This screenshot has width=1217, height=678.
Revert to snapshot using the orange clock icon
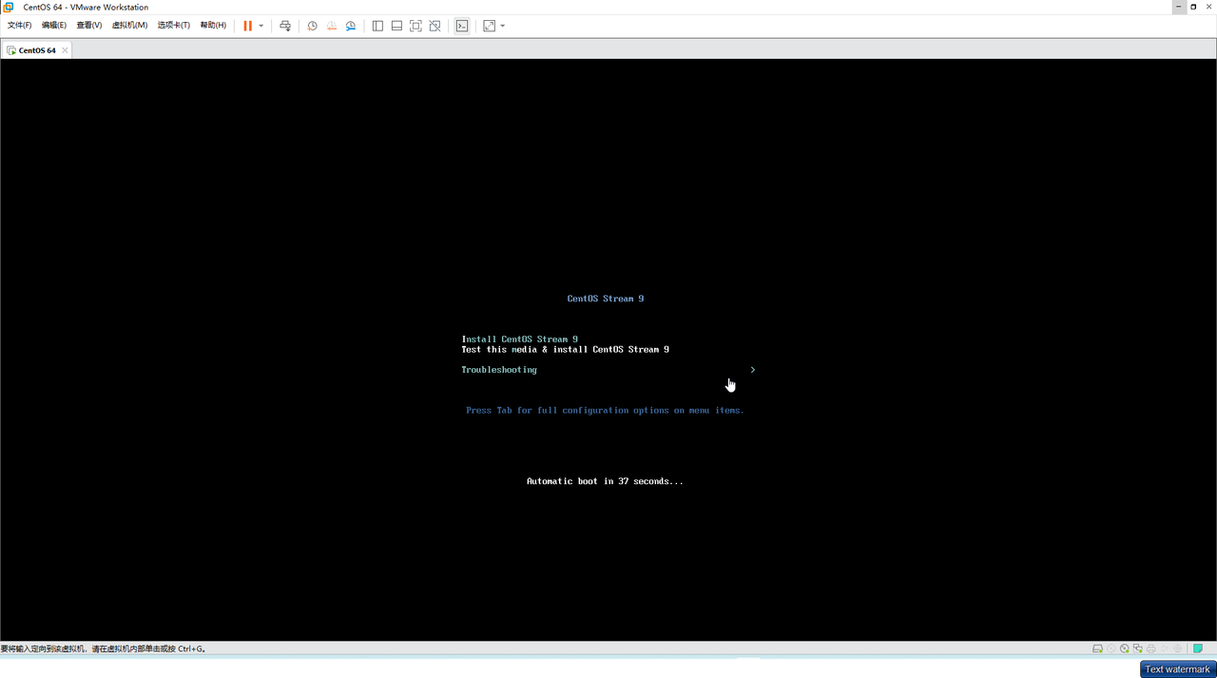click(332, 26)
